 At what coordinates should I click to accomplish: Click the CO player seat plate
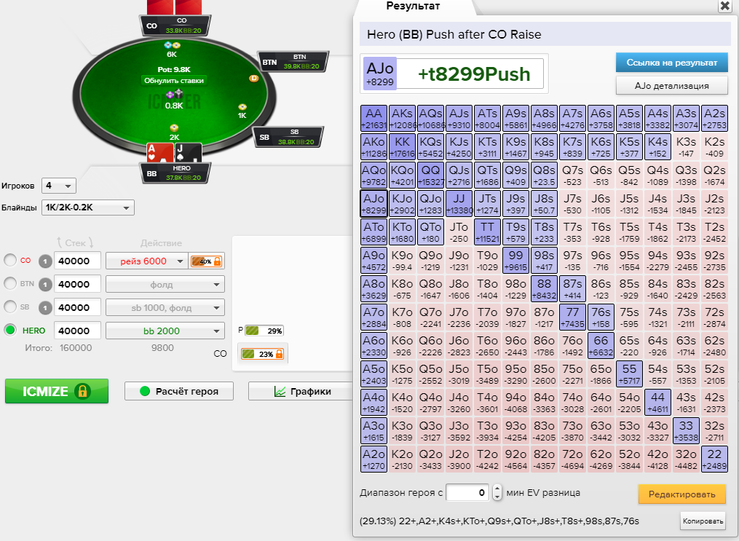[175, 25]
